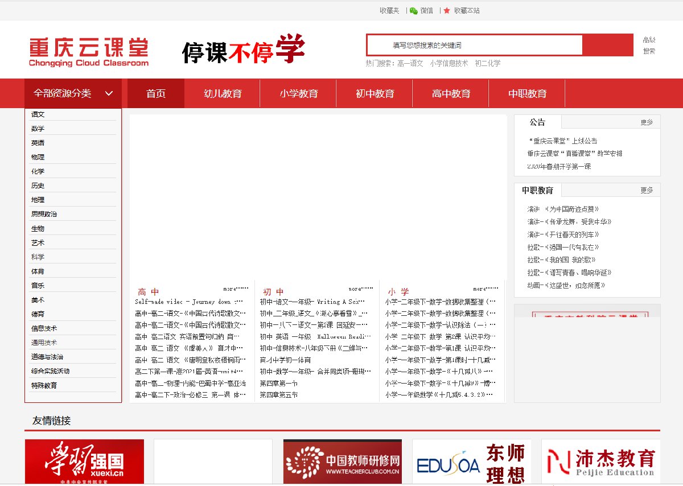Select 信息技术 in the subject sidebar
The width and height of the screenshot is (683, 486).
pos(44,328)
